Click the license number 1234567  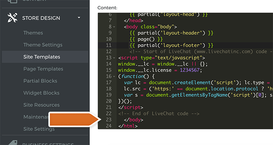pyautogui.click(x=190, y=70)
